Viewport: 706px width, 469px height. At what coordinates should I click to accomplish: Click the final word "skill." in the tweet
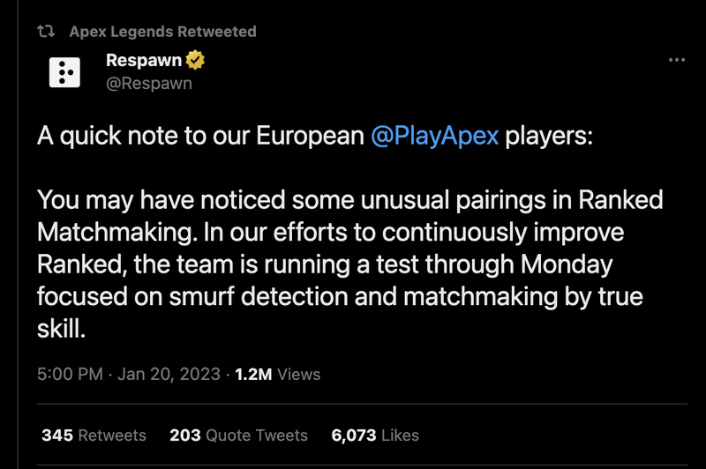coord(60,329)
